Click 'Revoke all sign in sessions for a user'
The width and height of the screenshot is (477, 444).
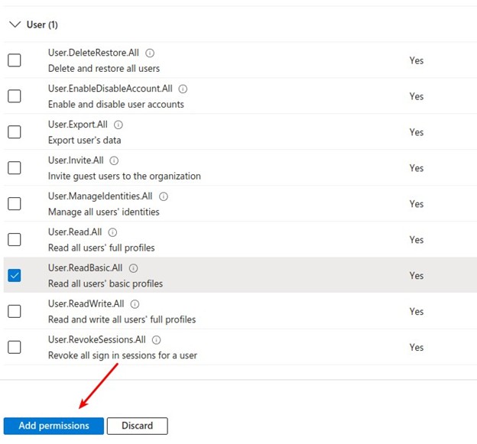click(122, 355)
